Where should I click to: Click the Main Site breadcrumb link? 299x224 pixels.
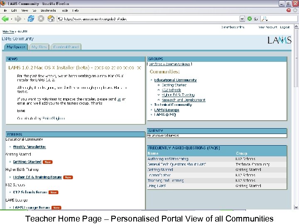pyautogui.click(x=8, y=31)
